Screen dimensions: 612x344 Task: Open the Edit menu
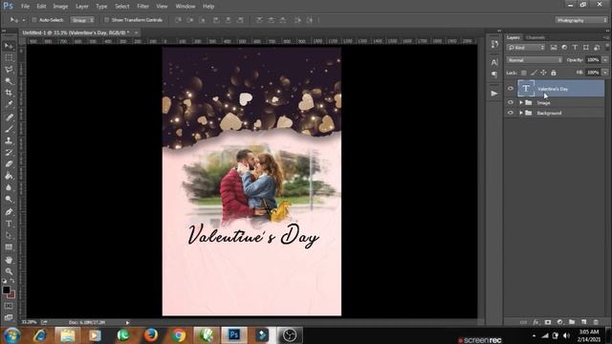coord(41,7)
